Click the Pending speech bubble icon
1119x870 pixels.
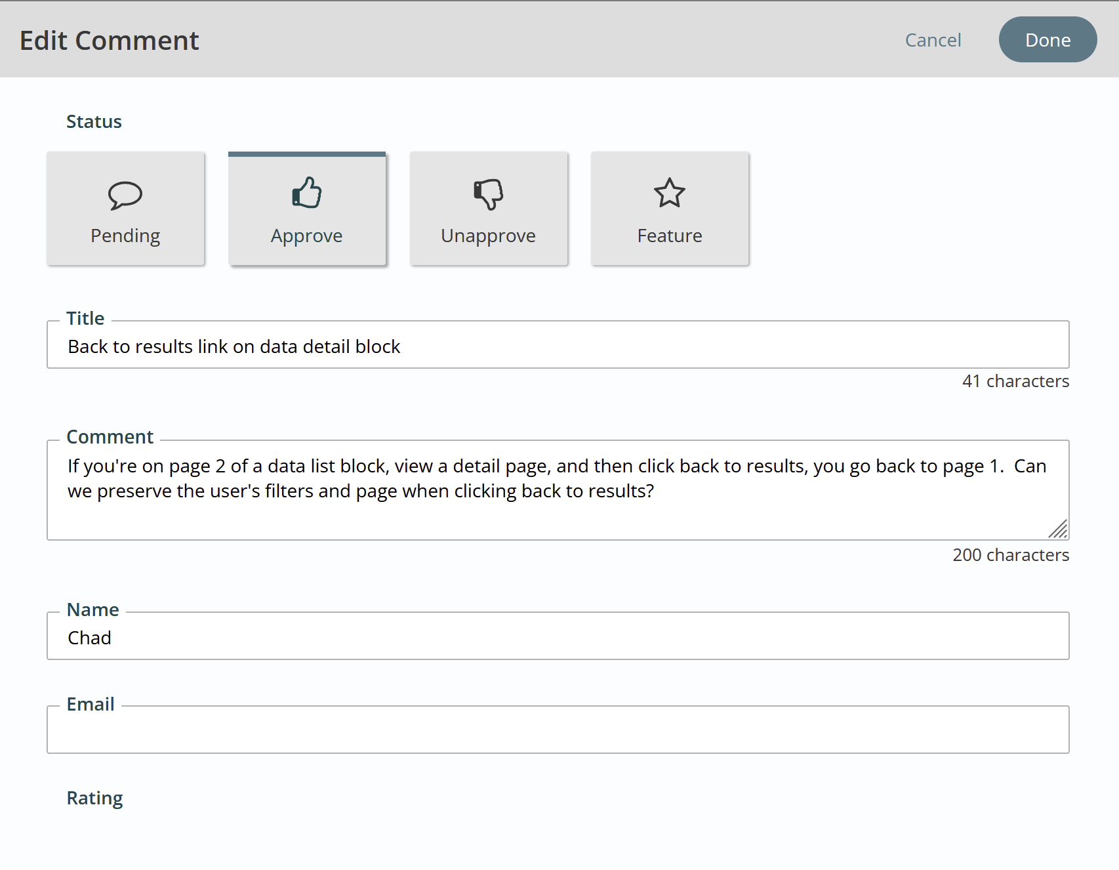pos(125,195)
